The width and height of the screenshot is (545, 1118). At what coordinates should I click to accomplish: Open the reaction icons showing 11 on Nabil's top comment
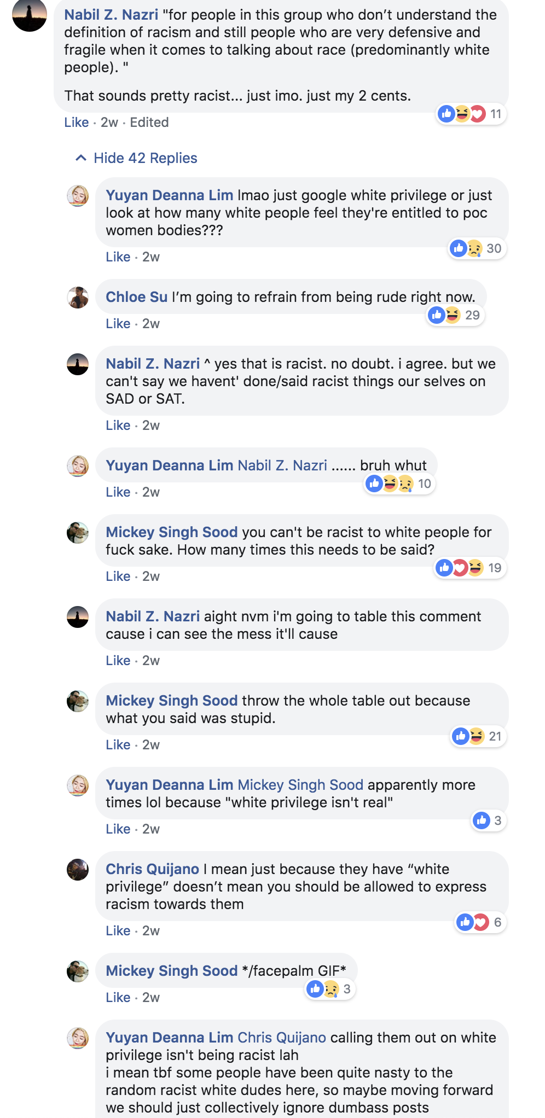(471, 114)
